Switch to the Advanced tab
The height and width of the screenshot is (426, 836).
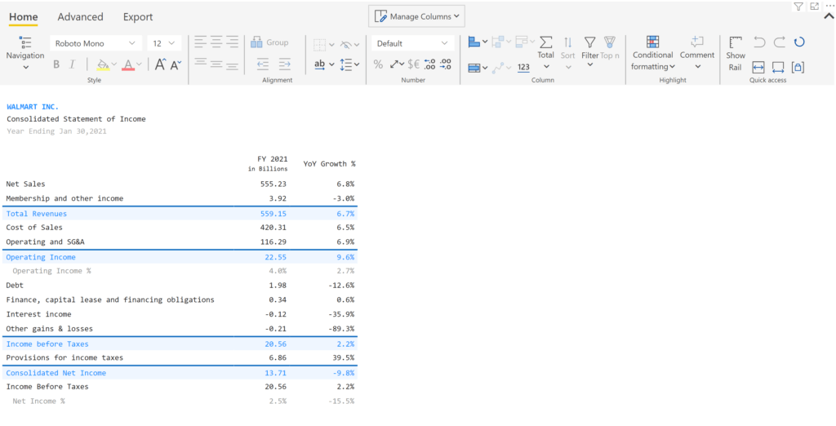tap(81, 17)
